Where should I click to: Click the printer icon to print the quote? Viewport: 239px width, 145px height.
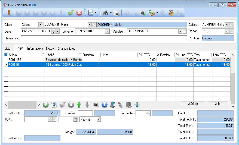pyautogui.click(x=105, y=13)
